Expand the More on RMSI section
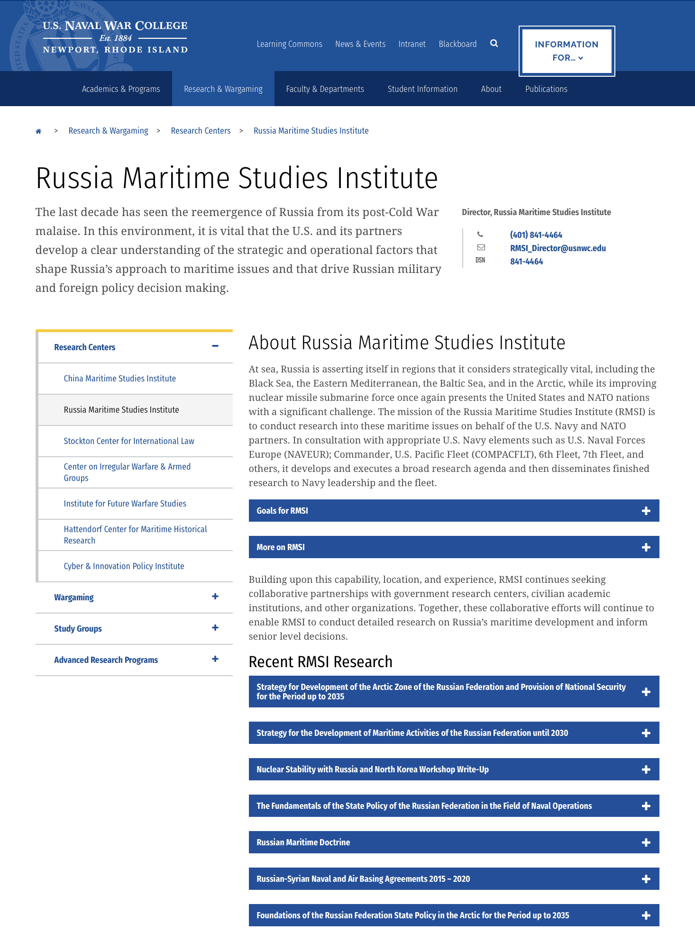This screenshot has width=695, height=941. [x=454, y=547]
